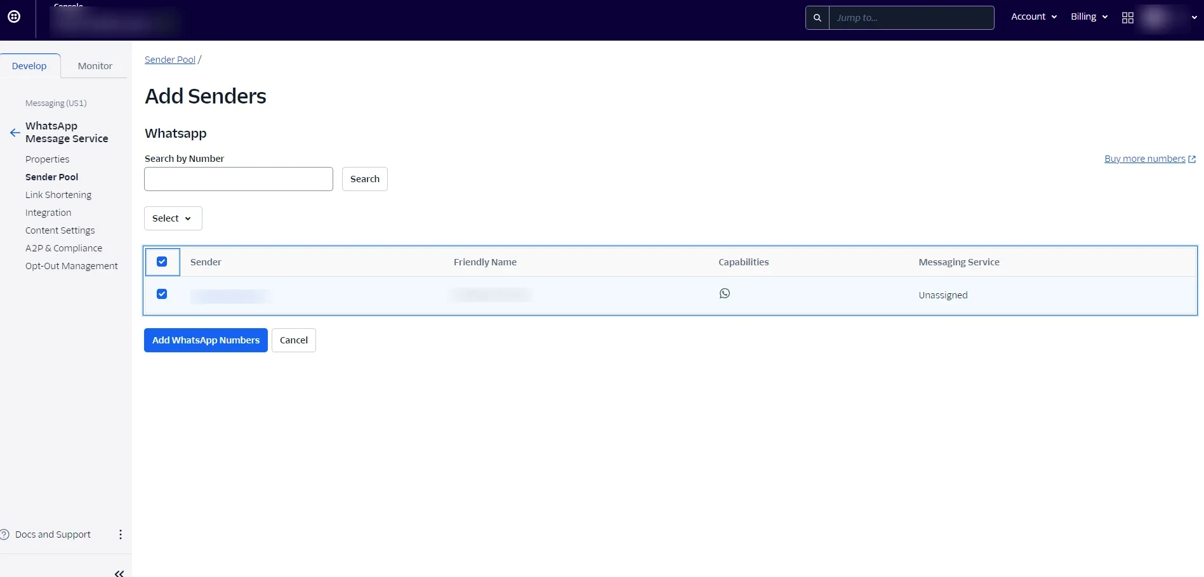1204x577 pixels.
Task: Open A2P & Compliance in the sidebar
Action: click(x=63, y=248)
